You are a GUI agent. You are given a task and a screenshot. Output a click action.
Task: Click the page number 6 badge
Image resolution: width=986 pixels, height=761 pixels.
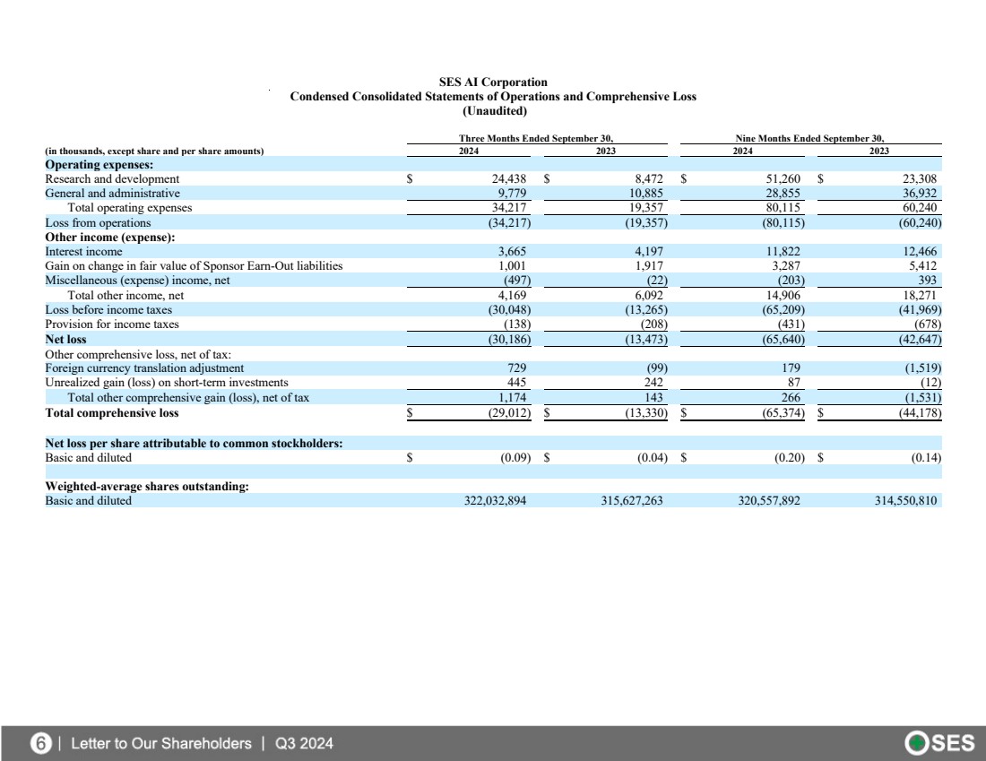point(40,743)
